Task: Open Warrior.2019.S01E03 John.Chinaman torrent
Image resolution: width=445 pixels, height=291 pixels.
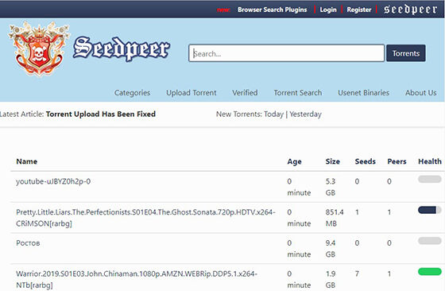Action: (x=137, y=279)
